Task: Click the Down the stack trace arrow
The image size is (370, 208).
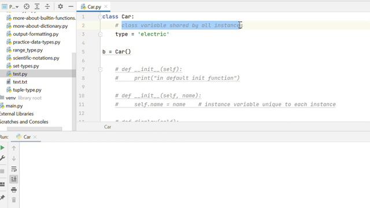Action: coord(14,158)
